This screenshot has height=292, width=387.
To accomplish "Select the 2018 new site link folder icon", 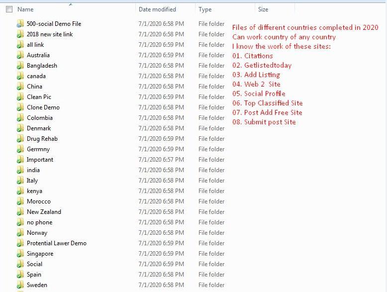I will coord(20,34).
